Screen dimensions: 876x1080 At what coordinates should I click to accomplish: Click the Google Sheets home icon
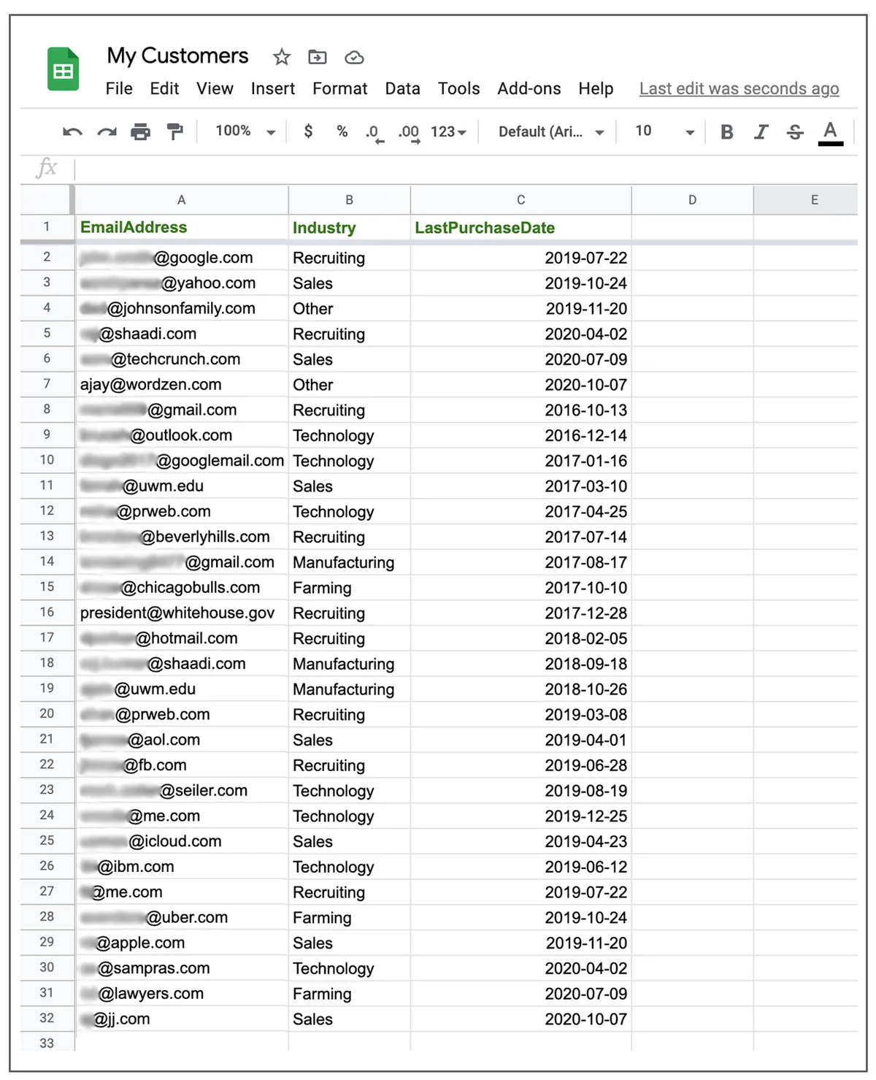[x=64, y=69]
